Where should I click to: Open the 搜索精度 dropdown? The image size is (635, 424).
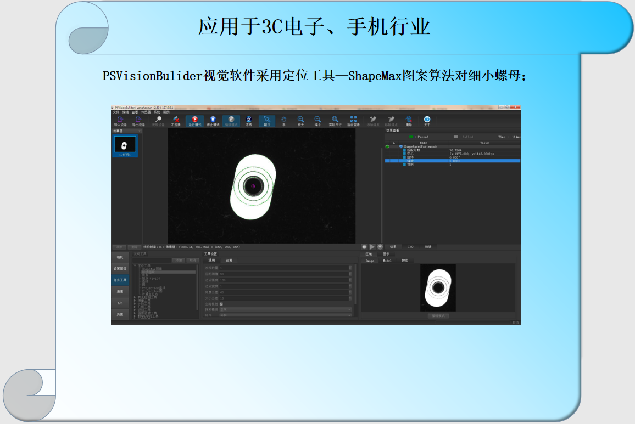285,309
